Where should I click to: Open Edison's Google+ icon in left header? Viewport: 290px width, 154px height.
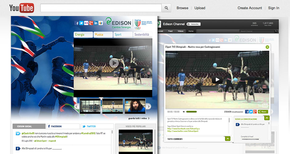tap(91, 23)
